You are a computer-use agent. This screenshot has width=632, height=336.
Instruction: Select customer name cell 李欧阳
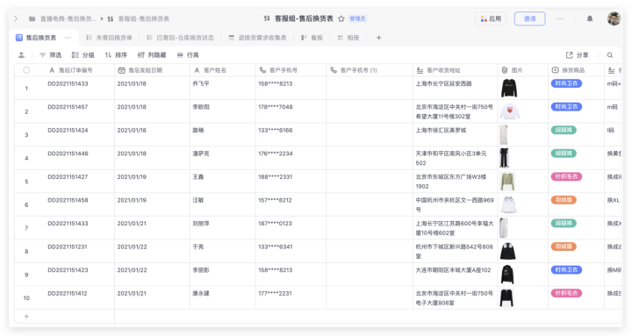(x=222, y=111)
